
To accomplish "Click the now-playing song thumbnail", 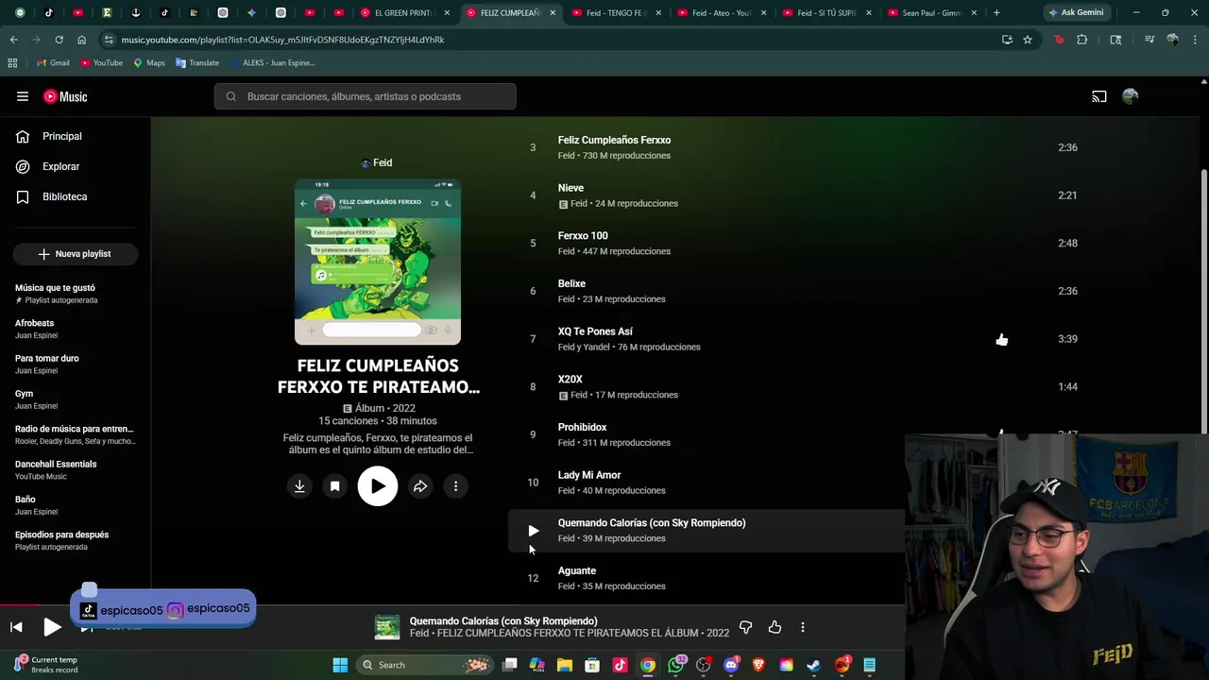I will pos(387,627).
